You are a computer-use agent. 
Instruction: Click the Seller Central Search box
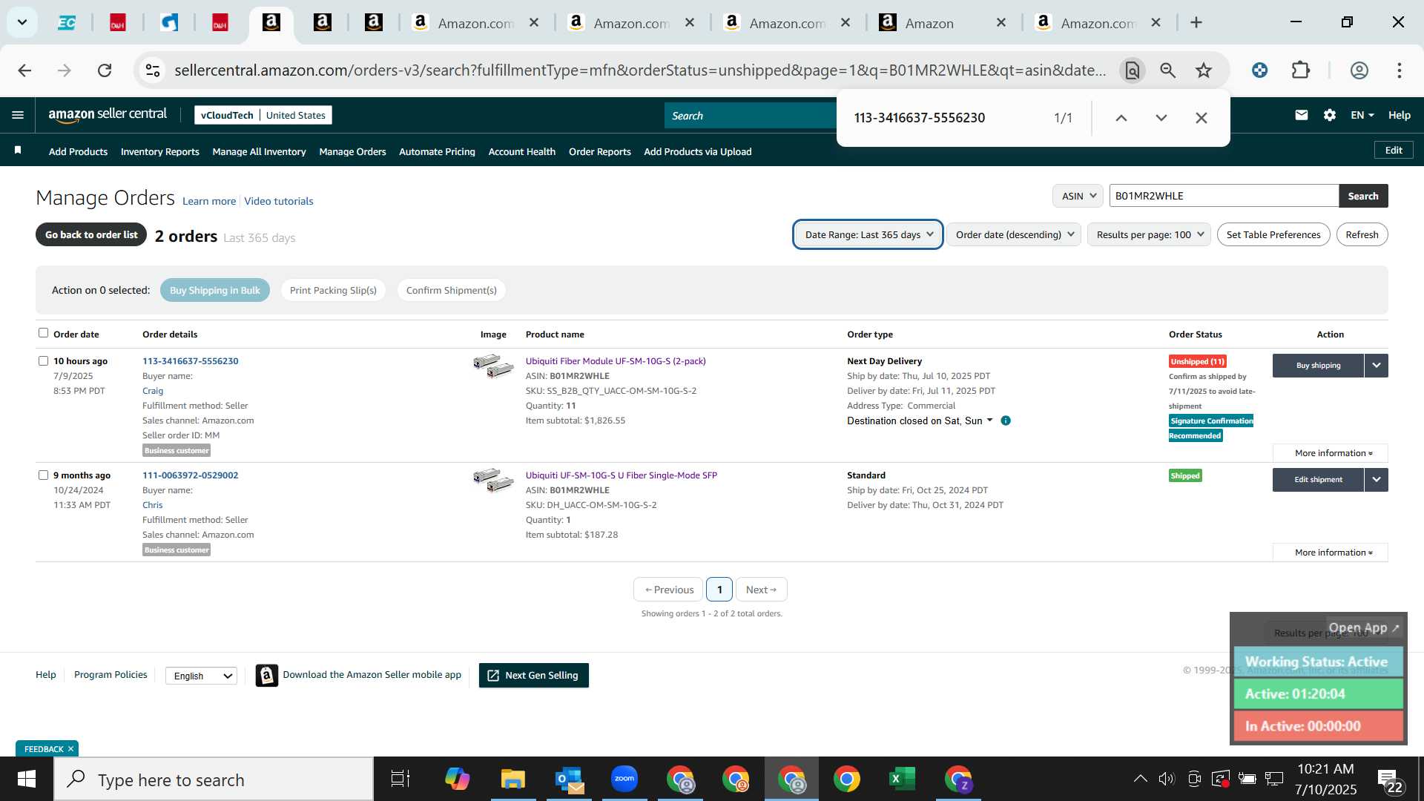(751, 116)
